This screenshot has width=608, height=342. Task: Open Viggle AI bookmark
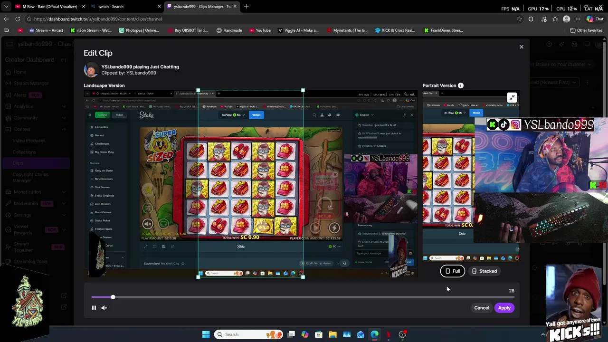click(x=298, y=30)
